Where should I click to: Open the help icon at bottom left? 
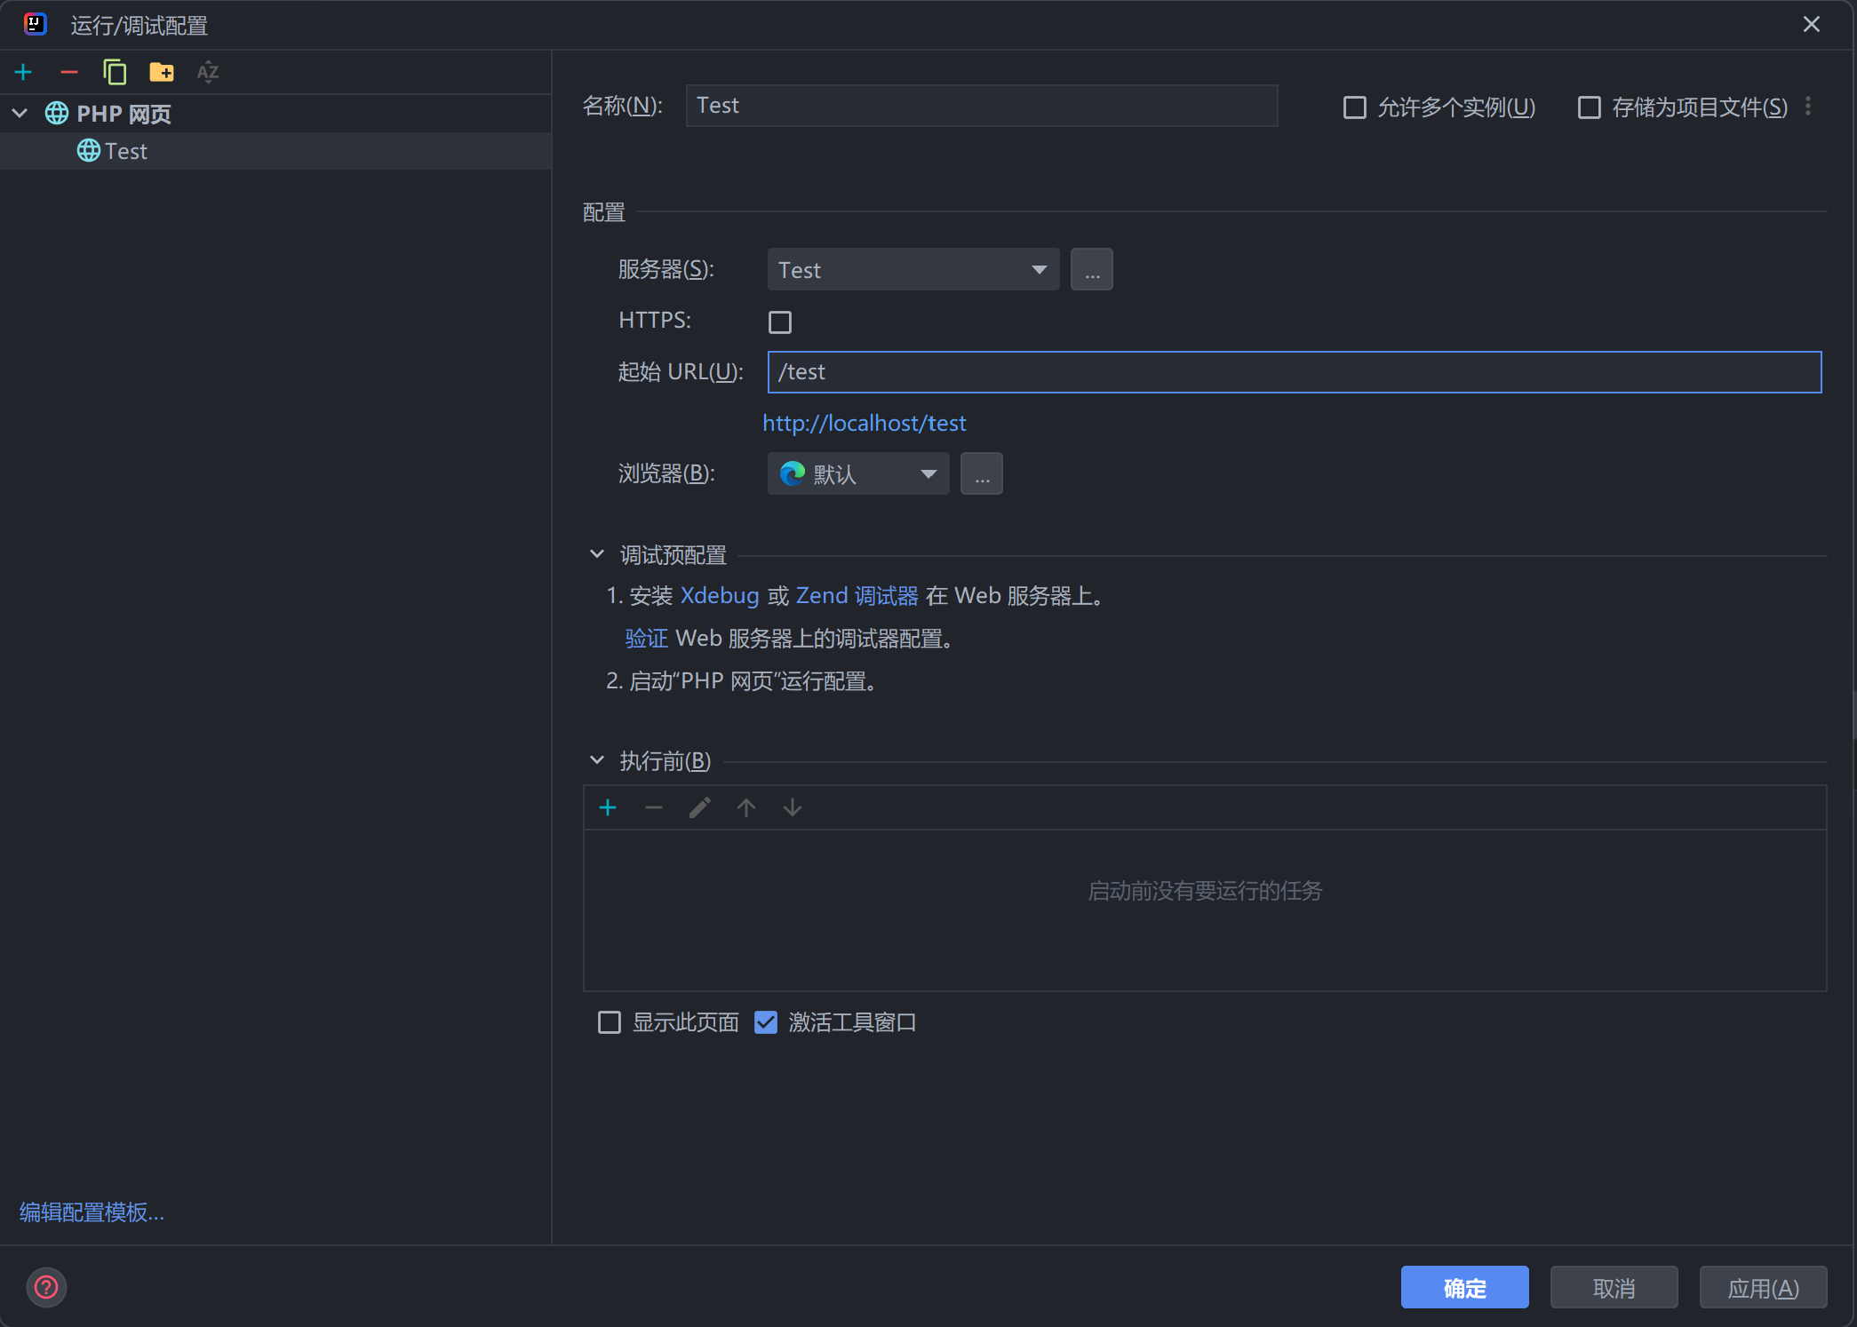tap(46, 1287)
